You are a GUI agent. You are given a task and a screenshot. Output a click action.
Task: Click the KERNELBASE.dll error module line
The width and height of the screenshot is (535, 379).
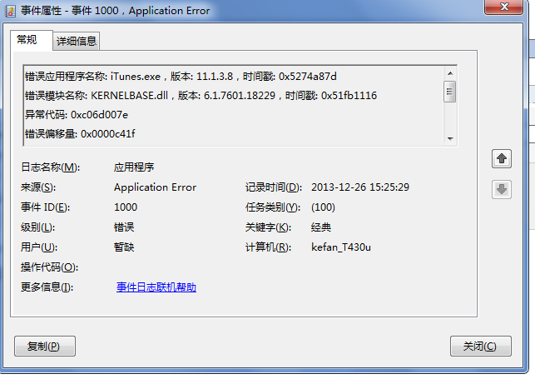pos(201,95)
